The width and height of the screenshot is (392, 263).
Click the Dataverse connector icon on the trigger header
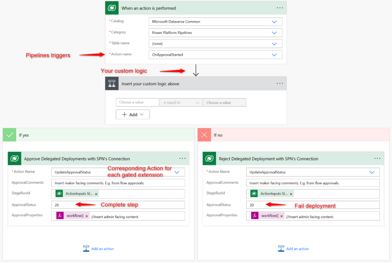112,8
